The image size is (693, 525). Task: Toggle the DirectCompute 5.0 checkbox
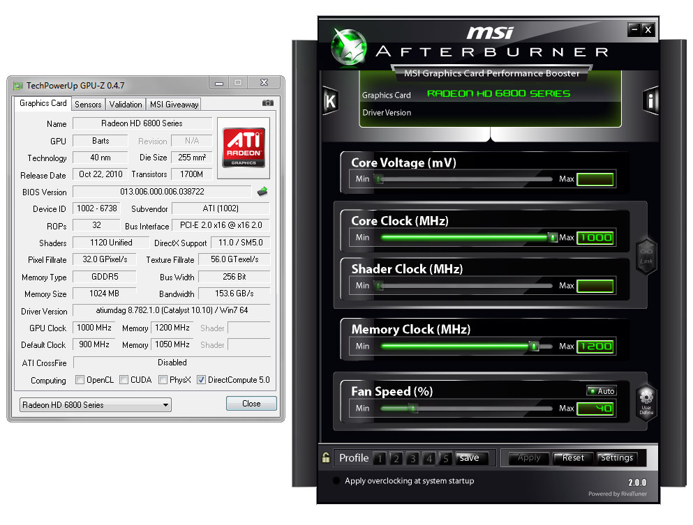[202, 380]
